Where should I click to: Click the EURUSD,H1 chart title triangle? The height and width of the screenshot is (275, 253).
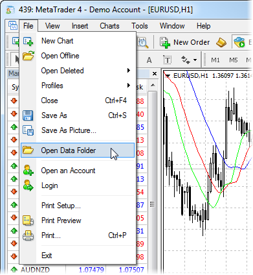pos(168,76)
